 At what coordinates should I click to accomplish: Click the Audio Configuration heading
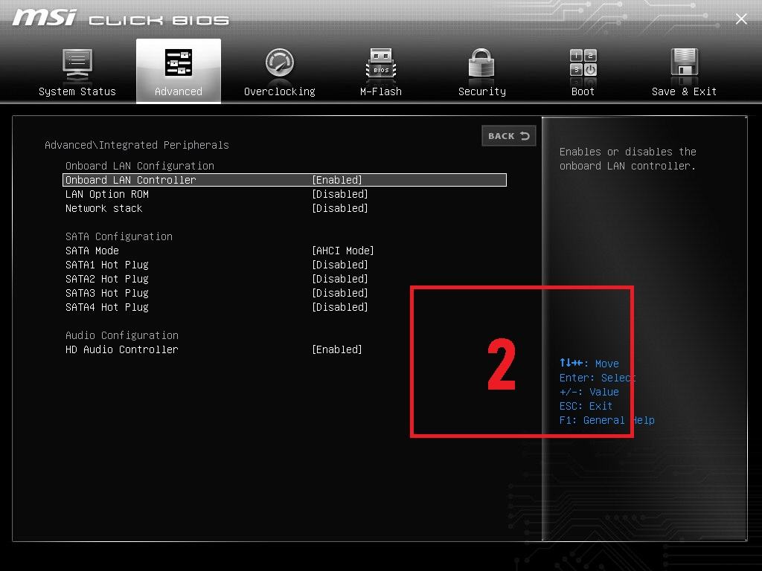pos(122,335)
